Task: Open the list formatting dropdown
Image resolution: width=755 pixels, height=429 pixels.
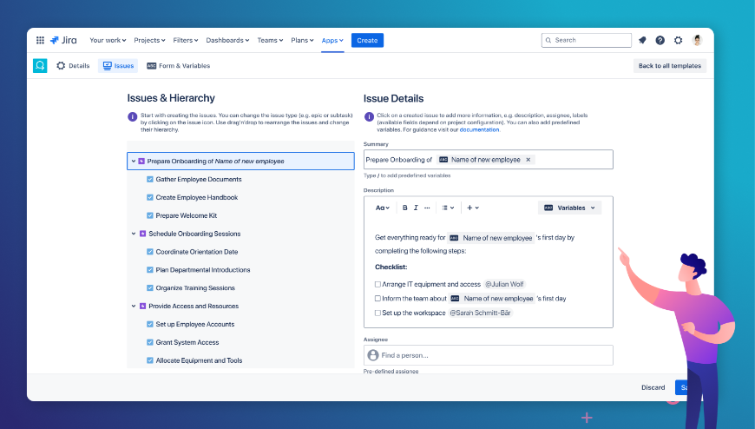Action: tap(448, 208)
